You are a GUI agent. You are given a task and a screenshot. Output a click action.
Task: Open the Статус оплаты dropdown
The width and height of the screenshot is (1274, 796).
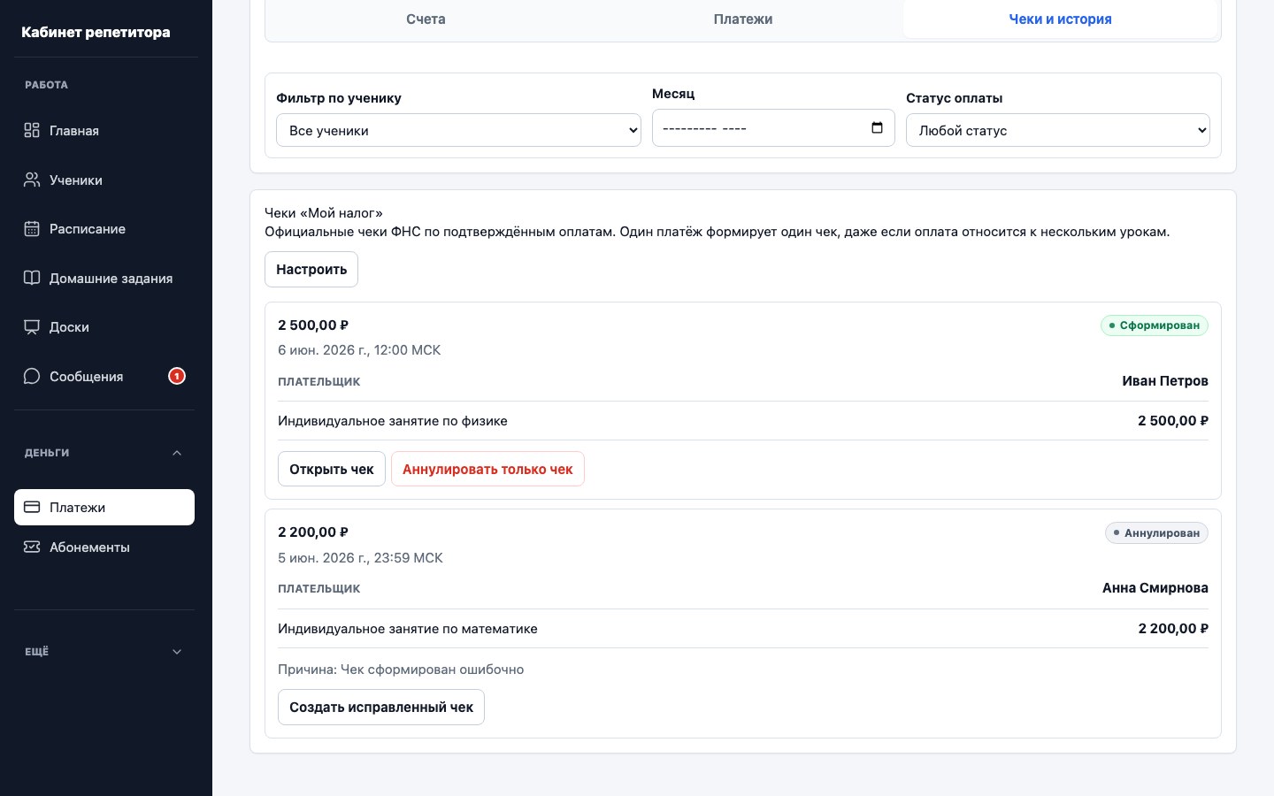[x=1058, y=130]
